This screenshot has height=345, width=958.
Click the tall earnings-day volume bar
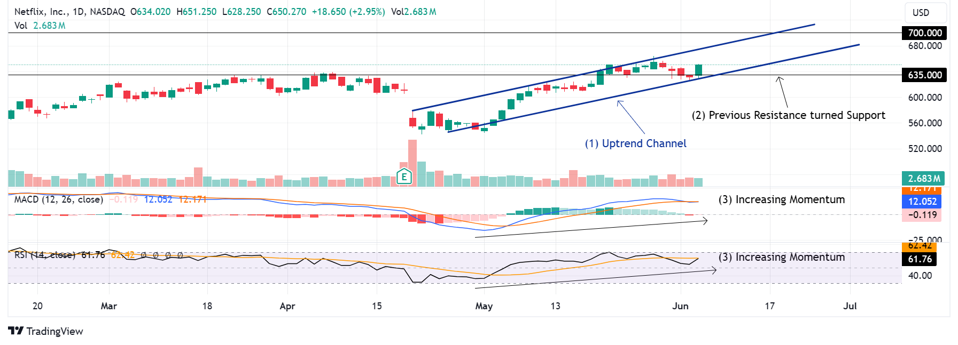pyautogui.click(x=412, y=163)
